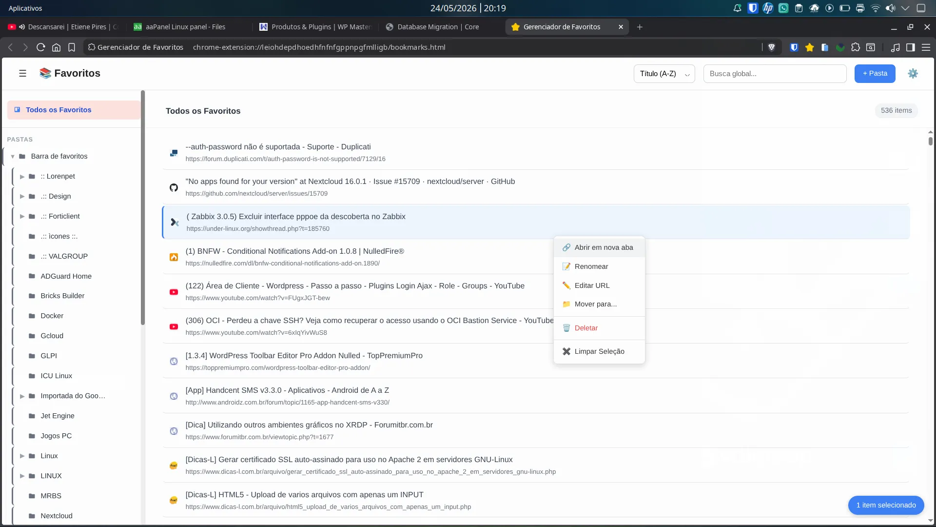Screen dimensions: 936x527
Task: Toggle the browser sidebar panel icon
Action: tap(911, 47)
